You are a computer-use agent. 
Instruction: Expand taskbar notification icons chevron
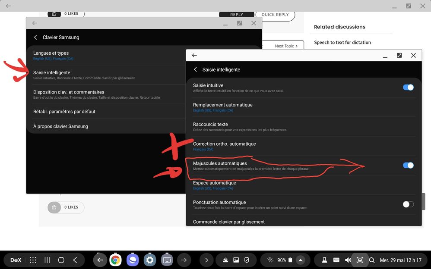[206, 260]
